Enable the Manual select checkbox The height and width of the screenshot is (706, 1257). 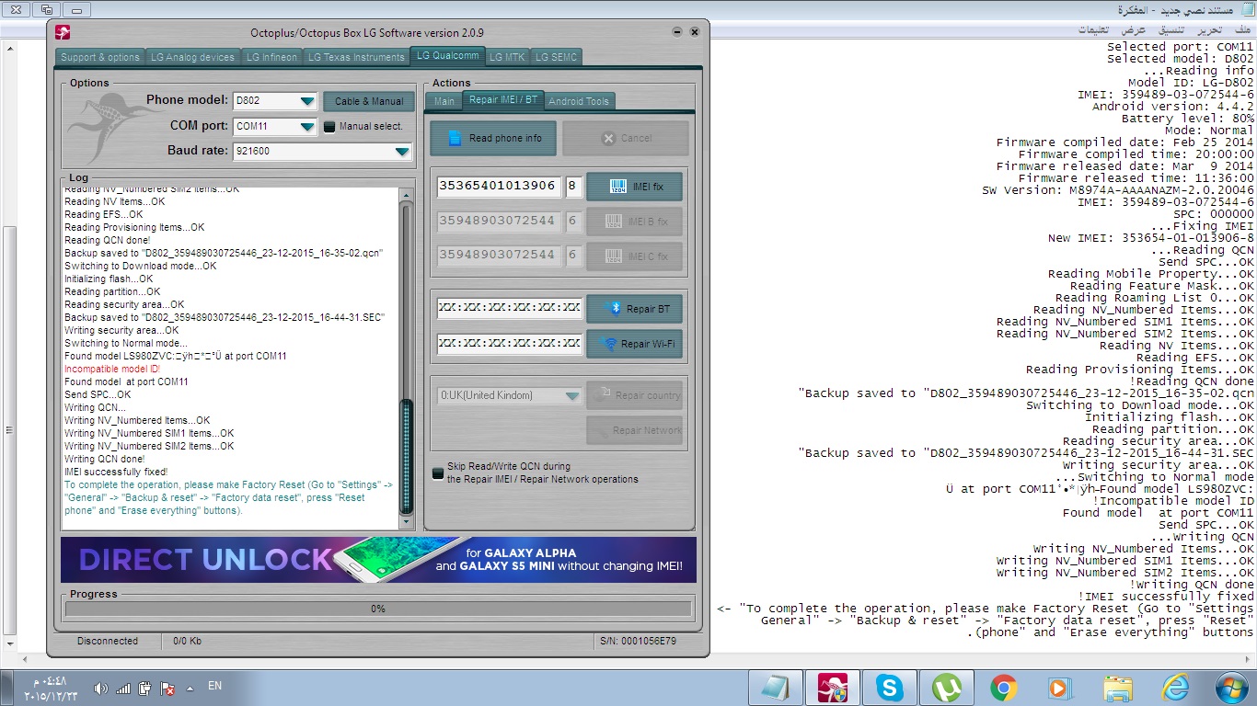click(329, 126)
